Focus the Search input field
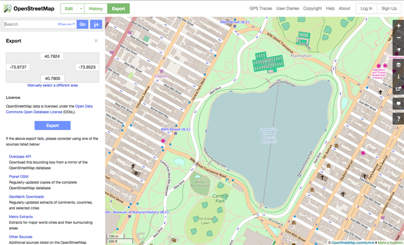404x245 pixels. [40, 24]
